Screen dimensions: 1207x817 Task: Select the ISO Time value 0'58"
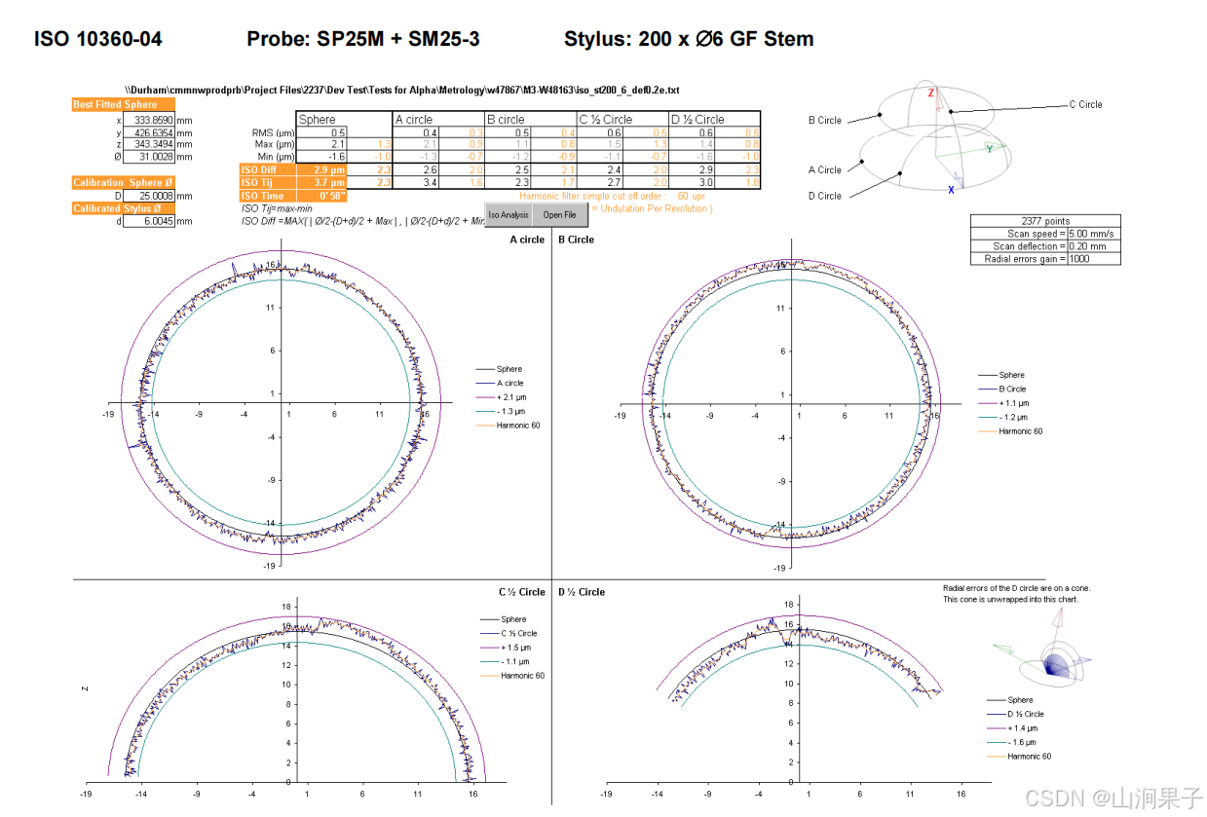tap(322, 196)
